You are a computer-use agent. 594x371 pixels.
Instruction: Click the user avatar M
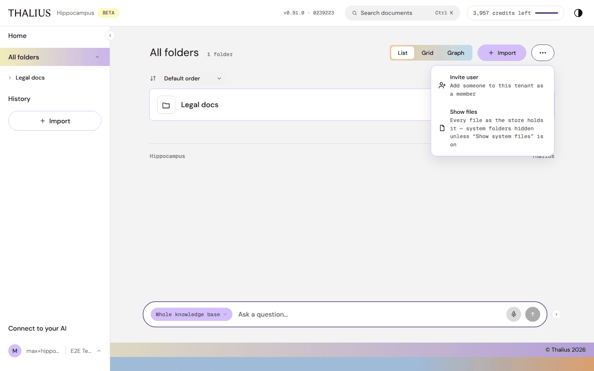(x=15, y=351)
